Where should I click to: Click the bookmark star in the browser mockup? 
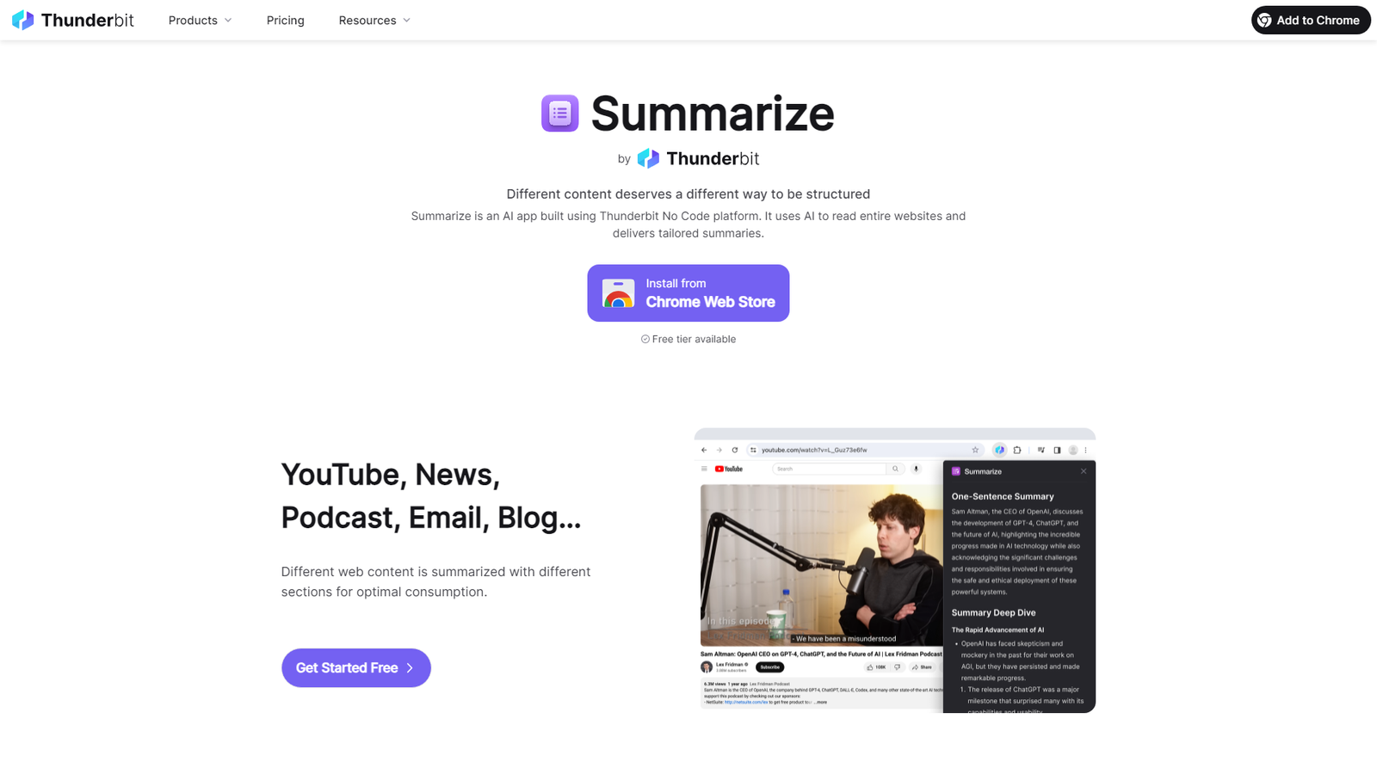(975, 450)
